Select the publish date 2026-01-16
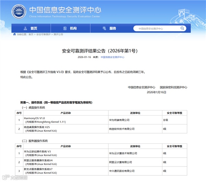The width and height of the screenshot is (206, 182). tap(84, 57)
